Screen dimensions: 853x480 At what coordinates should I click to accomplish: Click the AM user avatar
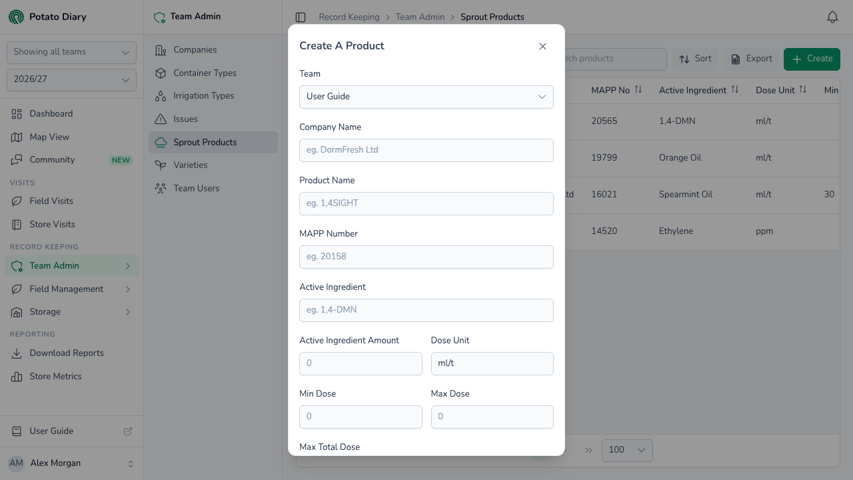point(16,463)
